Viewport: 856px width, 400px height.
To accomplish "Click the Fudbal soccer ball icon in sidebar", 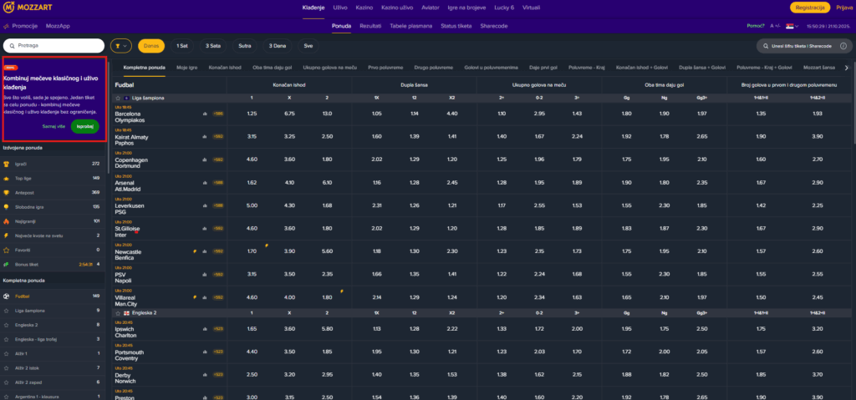I will coord(7,296).
